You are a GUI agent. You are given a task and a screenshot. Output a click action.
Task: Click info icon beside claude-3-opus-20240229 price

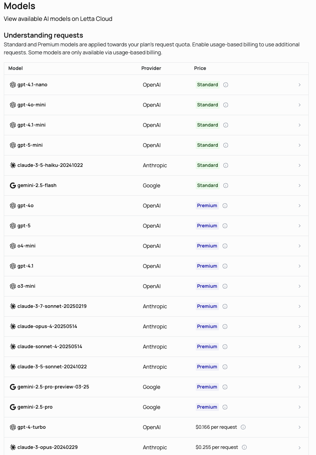coord(244,447)
